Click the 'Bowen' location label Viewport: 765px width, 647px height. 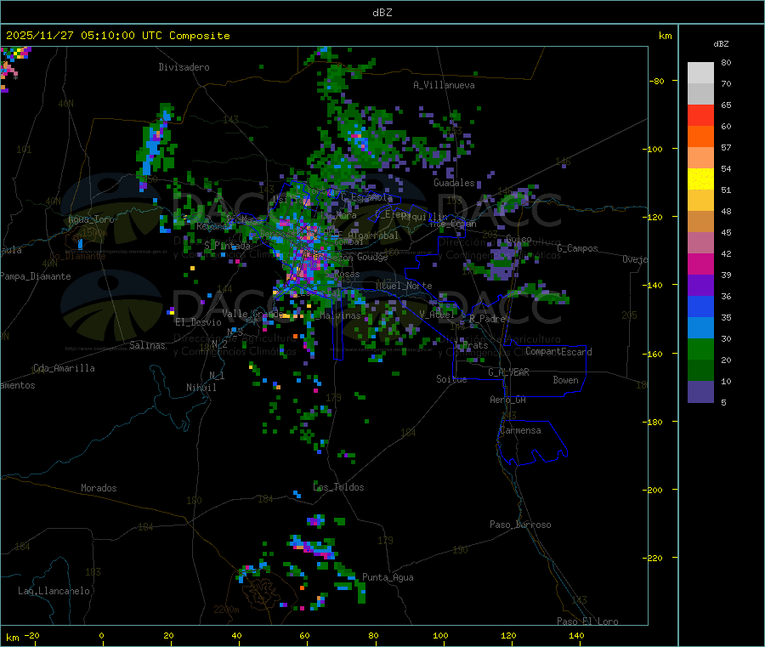tap(566, 380)
